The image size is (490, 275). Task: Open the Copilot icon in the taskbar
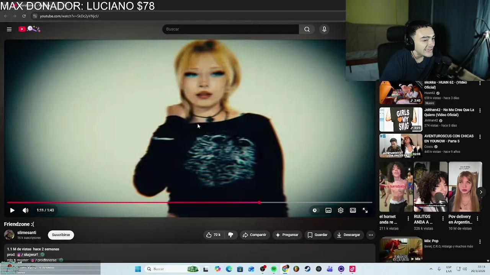pos(217,269)
